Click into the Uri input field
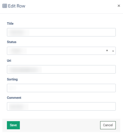The image size is (123, 135). (x=61, y=69)
